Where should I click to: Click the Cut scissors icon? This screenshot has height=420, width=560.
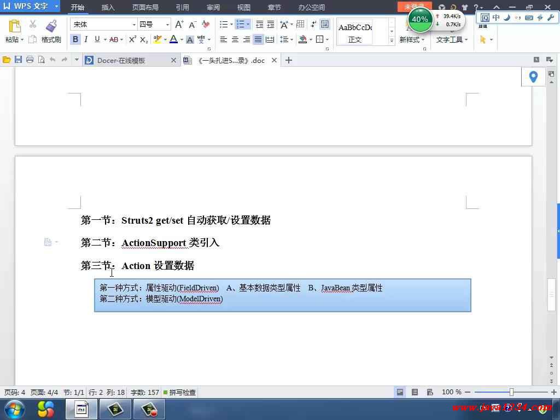(33, 24)
